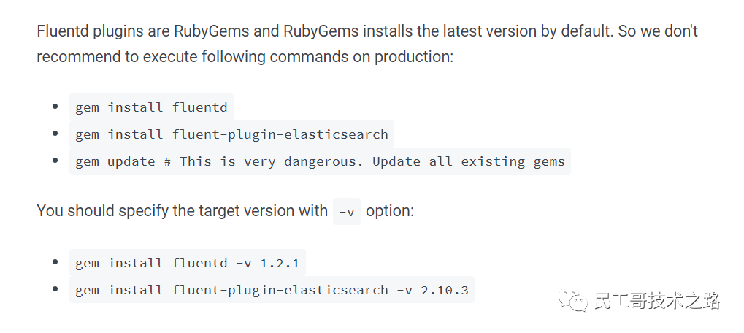Click the "gem install fluentd -v 1.2.1" command
Image resolution: width=744 pixels, height=333 pixels.
187,263
